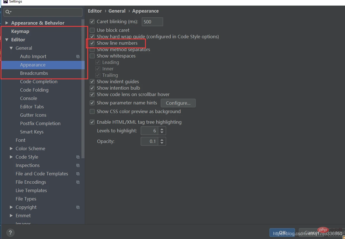The image size is (345, 239).
Task: Select Code Folding in the settings tree
Action: [34, 90]
